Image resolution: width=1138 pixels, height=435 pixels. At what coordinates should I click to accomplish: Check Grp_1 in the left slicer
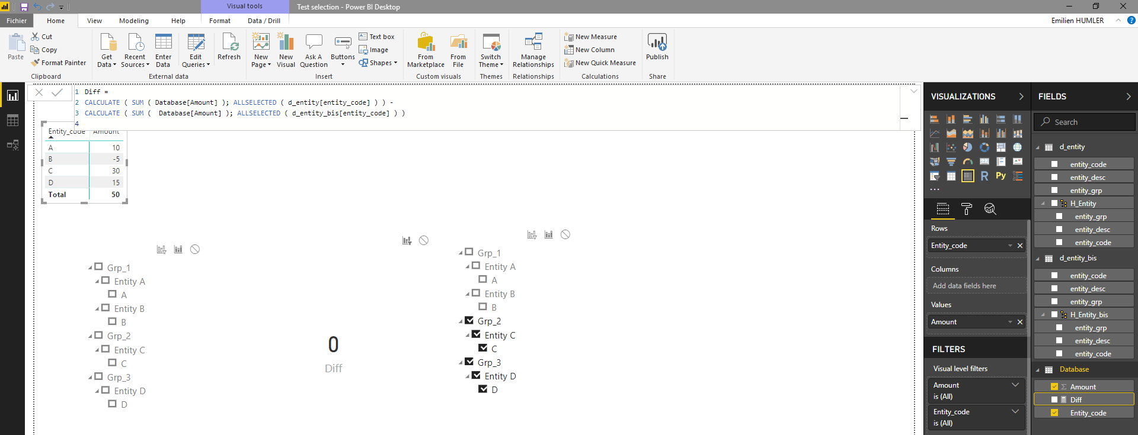[98, 267]
